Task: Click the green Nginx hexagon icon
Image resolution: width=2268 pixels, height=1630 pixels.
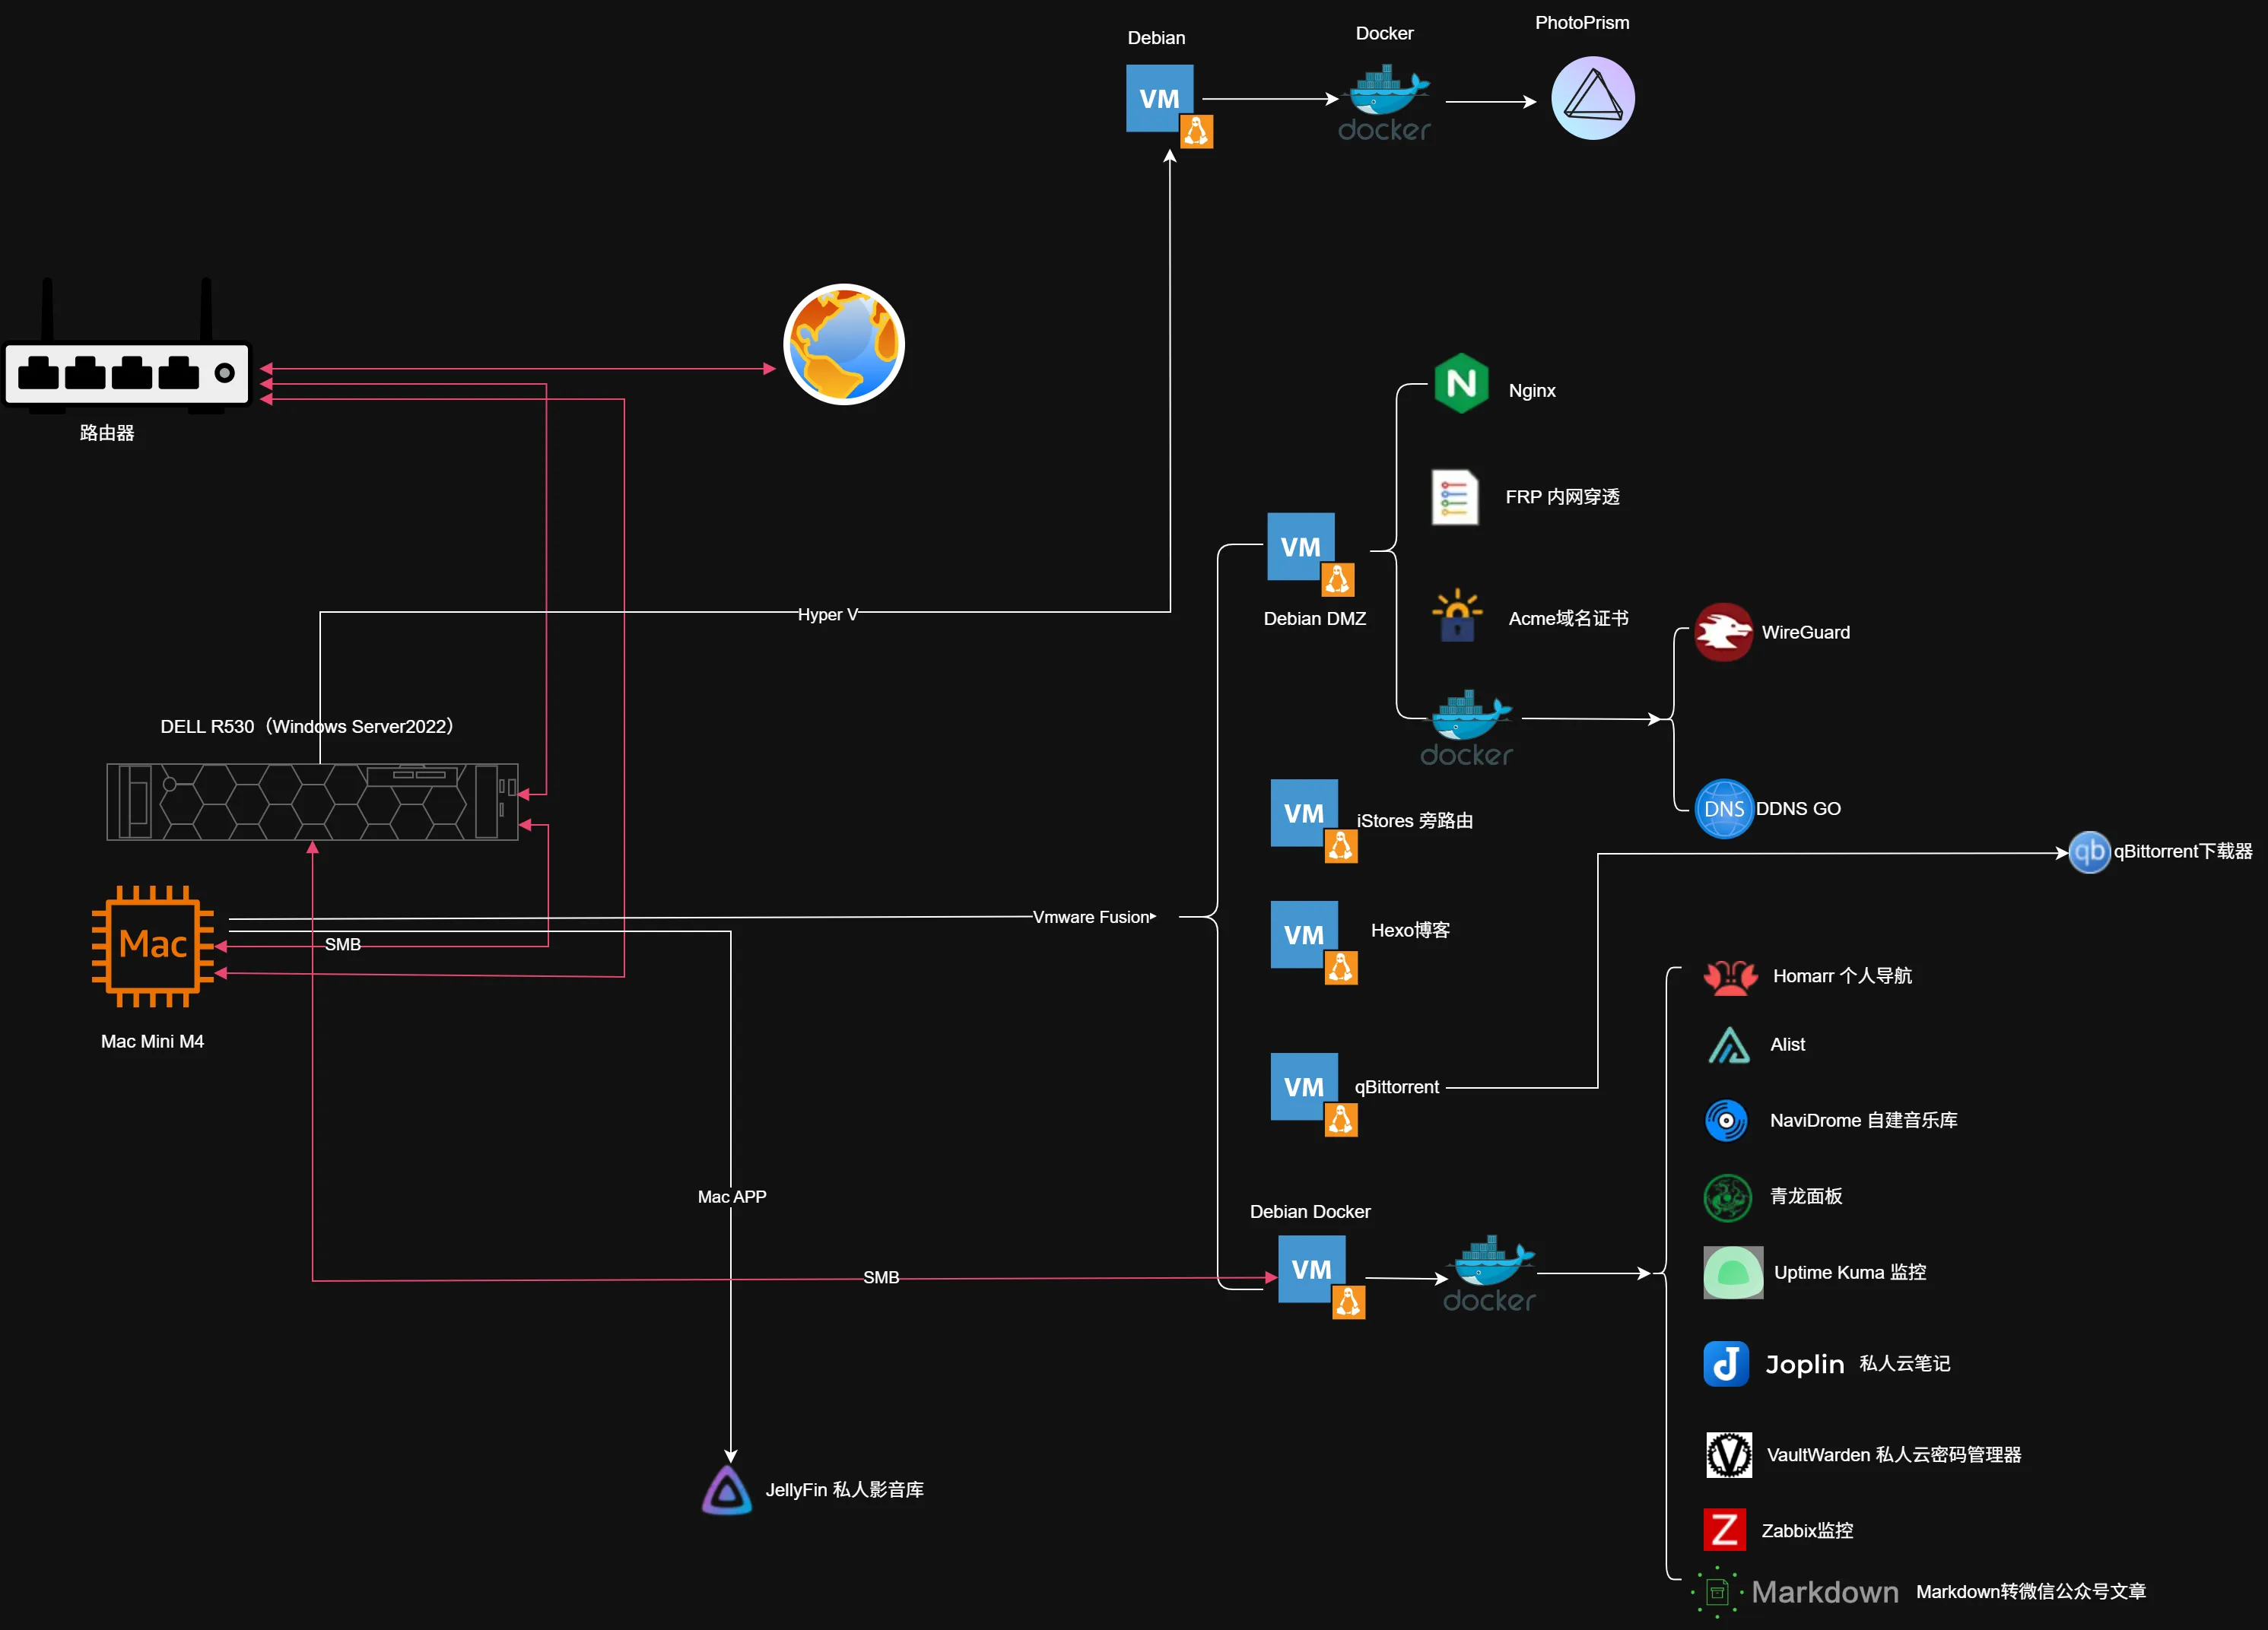Action: [x=1461, y=382]
